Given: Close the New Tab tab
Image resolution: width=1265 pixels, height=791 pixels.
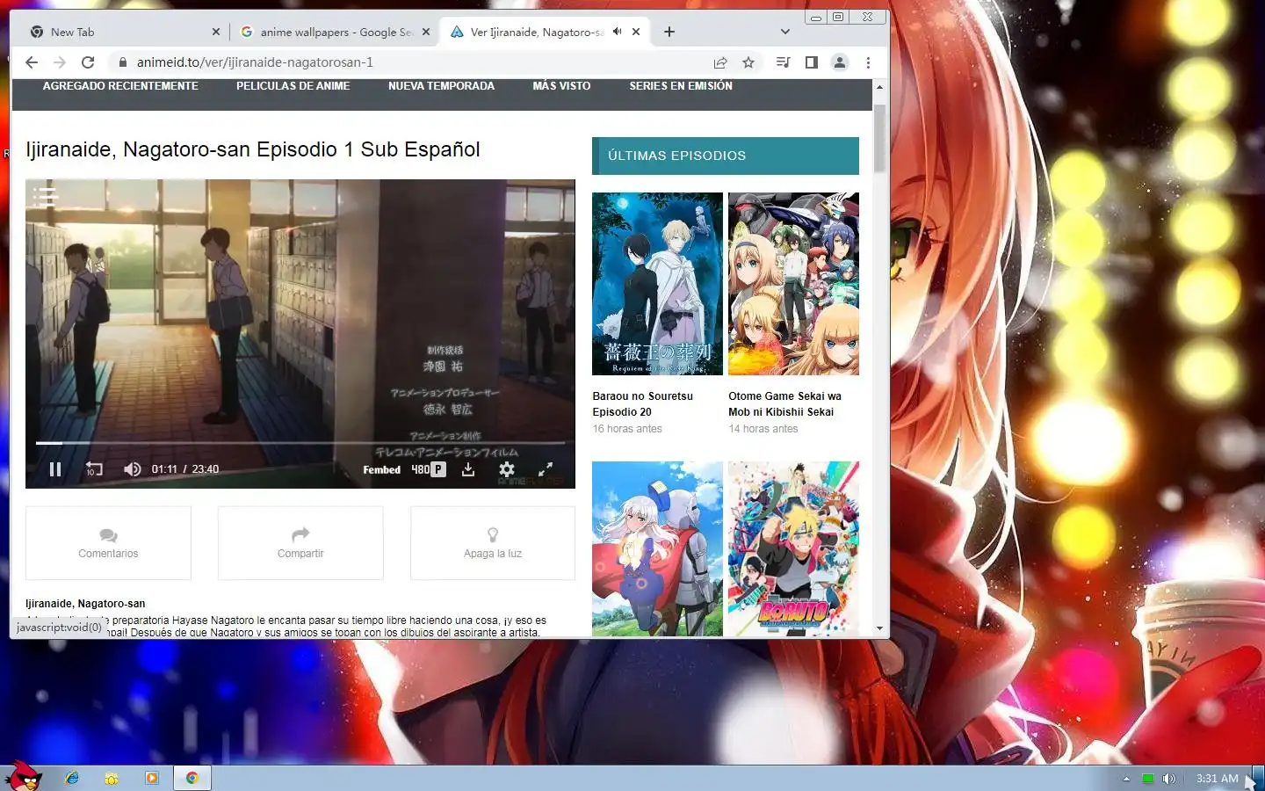Looking at the screenshot, I should (x=216, y=32).
